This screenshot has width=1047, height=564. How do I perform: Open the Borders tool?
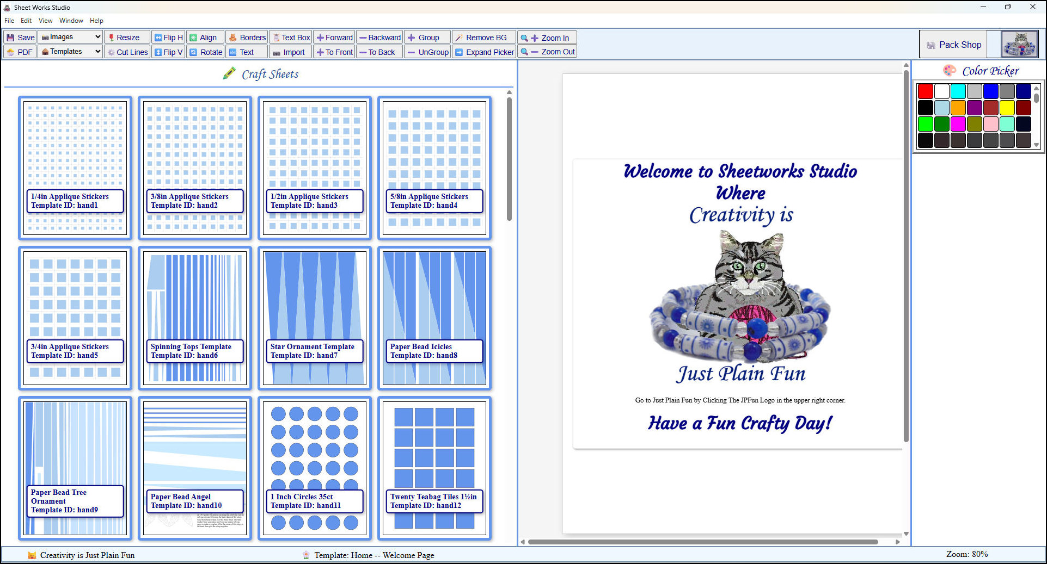pyautogui.click(x=247, y=37)
